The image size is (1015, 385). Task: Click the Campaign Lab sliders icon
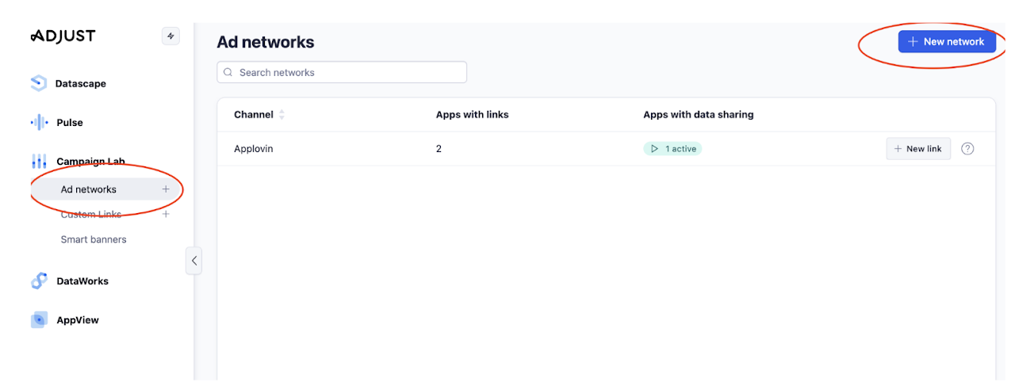point(39,162)
